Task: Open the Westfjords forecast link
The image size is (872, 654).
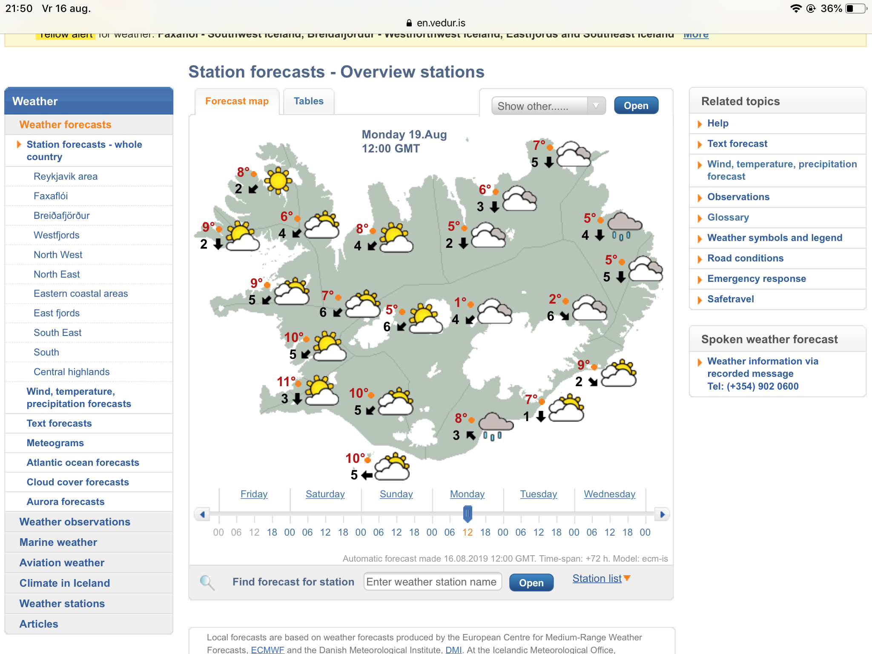Action: (x=57, y=235)
